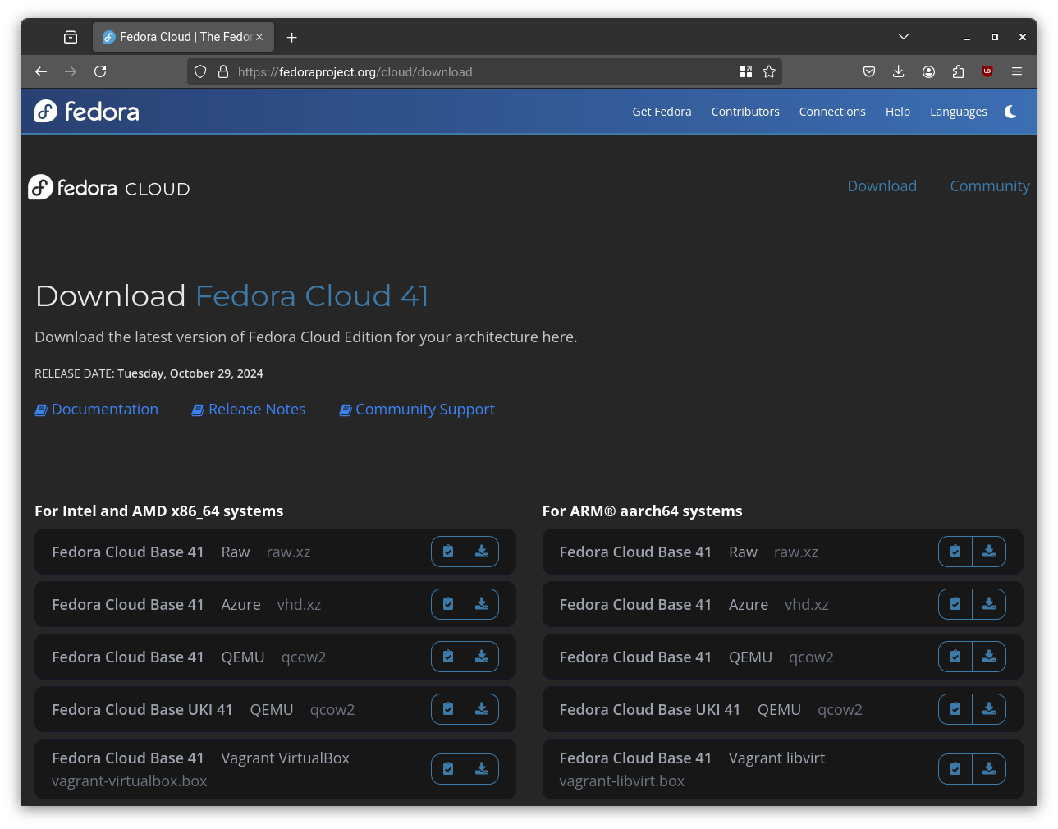Click the download icon for aarch64 Azure vhd.xz image
Viewport: 1058px width, 829px height.
[989, 604]
